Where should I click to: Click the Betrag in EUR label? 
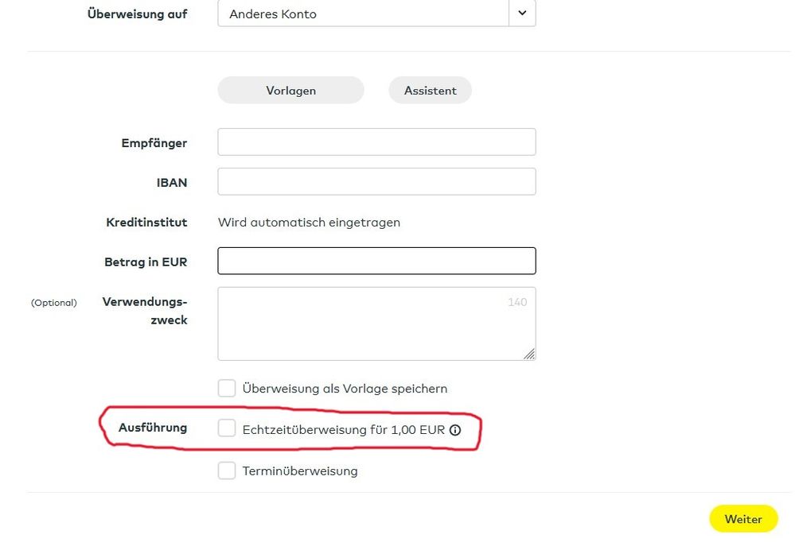click(146, 262)
